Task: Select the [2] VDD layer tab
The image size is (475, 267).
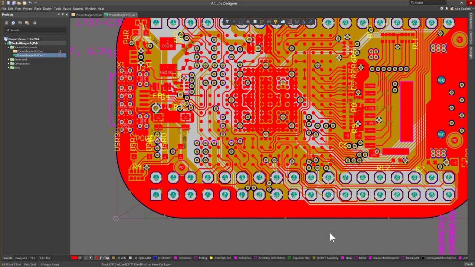Action: pyautogui.click(x=119, y=258)
